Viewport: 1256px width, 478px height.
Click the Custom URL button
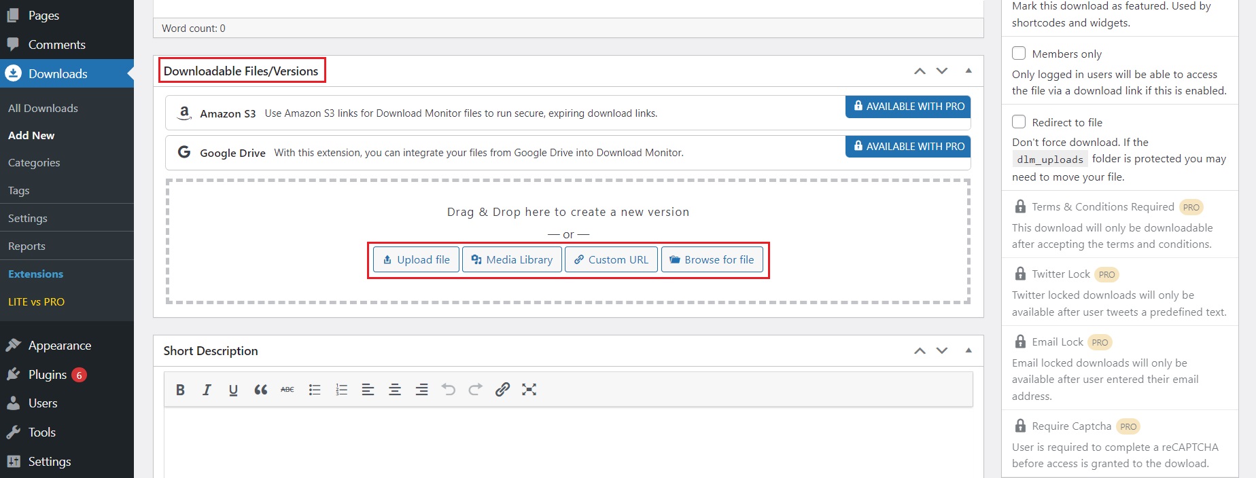point(611,259)
